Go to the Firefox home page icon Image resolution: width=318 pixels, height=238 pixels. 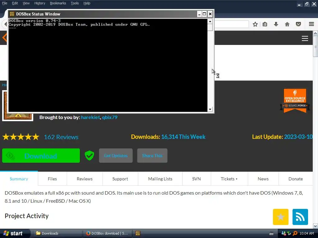pos(287,24)
